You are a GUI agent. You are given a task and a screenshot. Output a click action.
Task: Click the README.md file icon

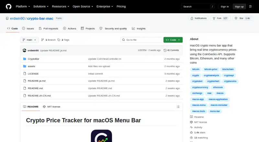[25, 88]
